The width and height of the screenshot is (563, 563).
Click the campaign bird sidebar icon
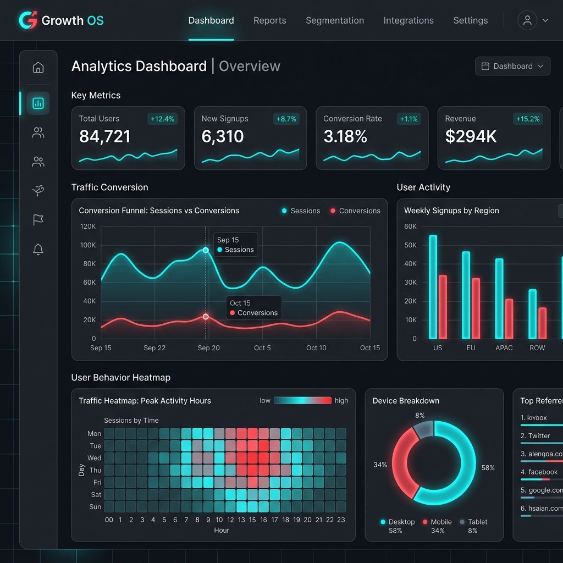(38, 190)
